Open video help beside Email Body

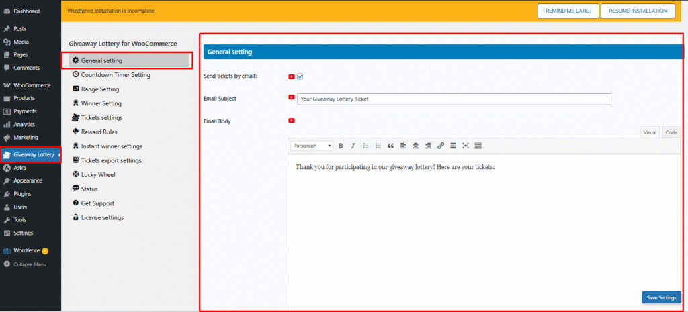coord(292,121)
